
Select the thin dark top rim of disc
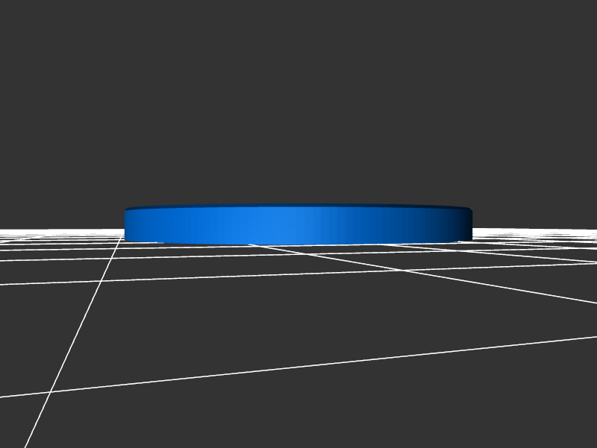coord(298,206)
